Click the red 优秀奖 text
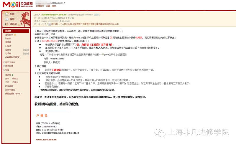 139,38
